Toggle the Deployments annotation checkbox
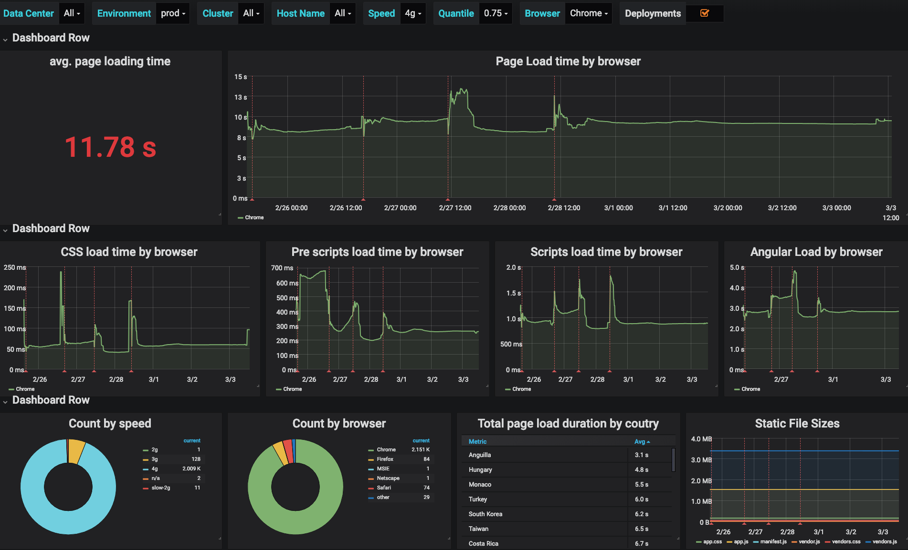The width and height of the screenshot is (908, 550). pos(705,13)
